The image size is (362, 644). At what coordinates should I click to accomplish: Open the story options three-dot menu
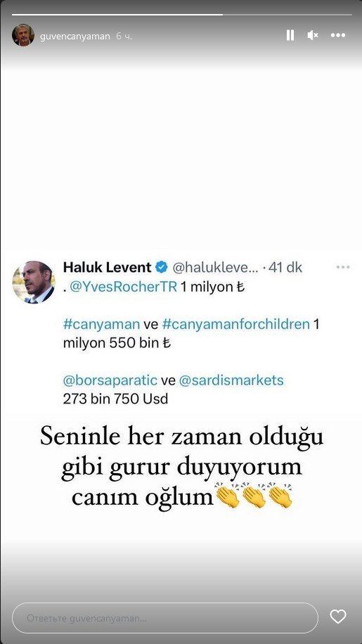(x=338, y=35)
